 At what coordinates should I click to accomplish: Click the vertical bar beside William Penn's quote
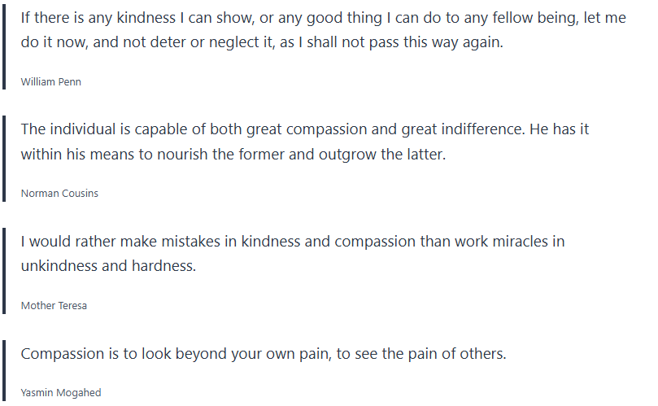(x=4, y=46)
